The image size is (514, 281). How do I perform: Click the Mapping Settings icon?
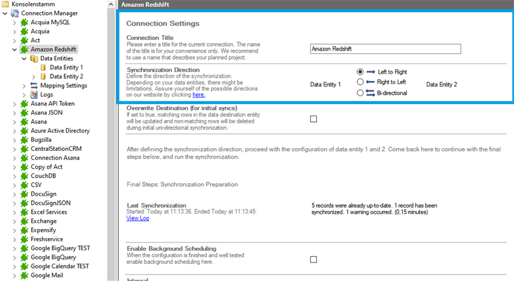(34, 85)
